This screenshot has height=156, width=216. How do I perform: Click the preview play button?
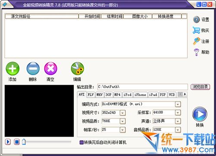pos(8,142)
